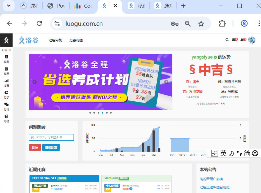The image size is (261, 193).
Task: Select the first carousel dot
Action: pyautogui.click(x=90, y=113)
